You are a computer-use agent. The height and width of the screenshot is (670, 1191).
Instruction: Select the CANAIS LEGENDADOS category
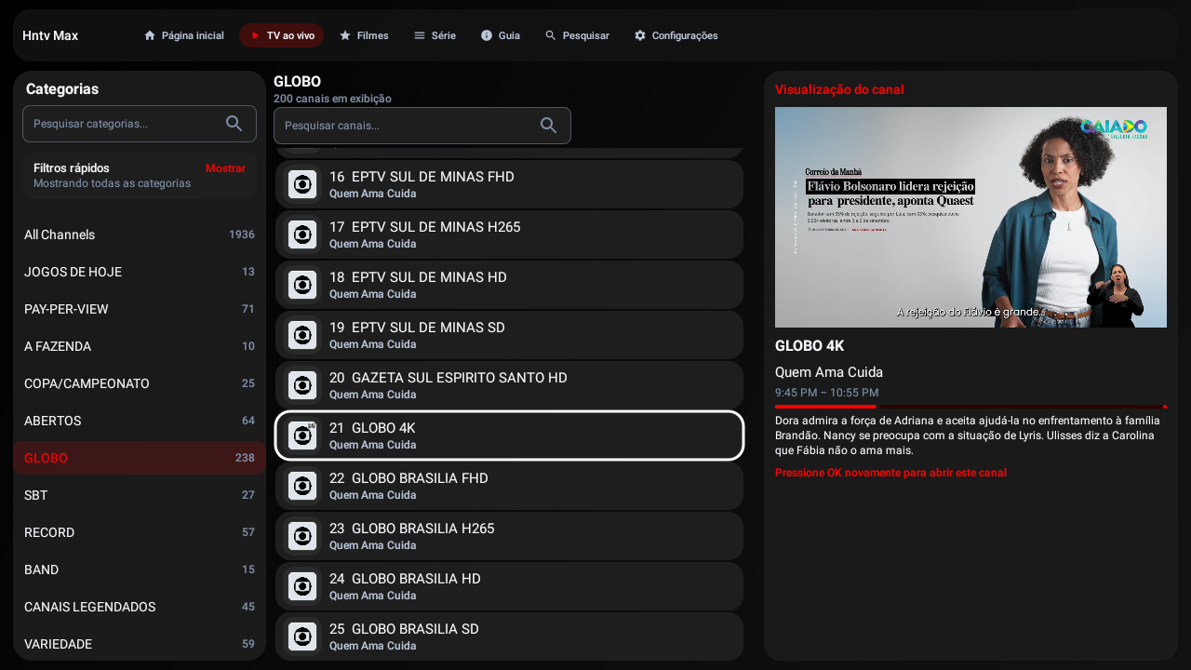(x=140, y=607)
